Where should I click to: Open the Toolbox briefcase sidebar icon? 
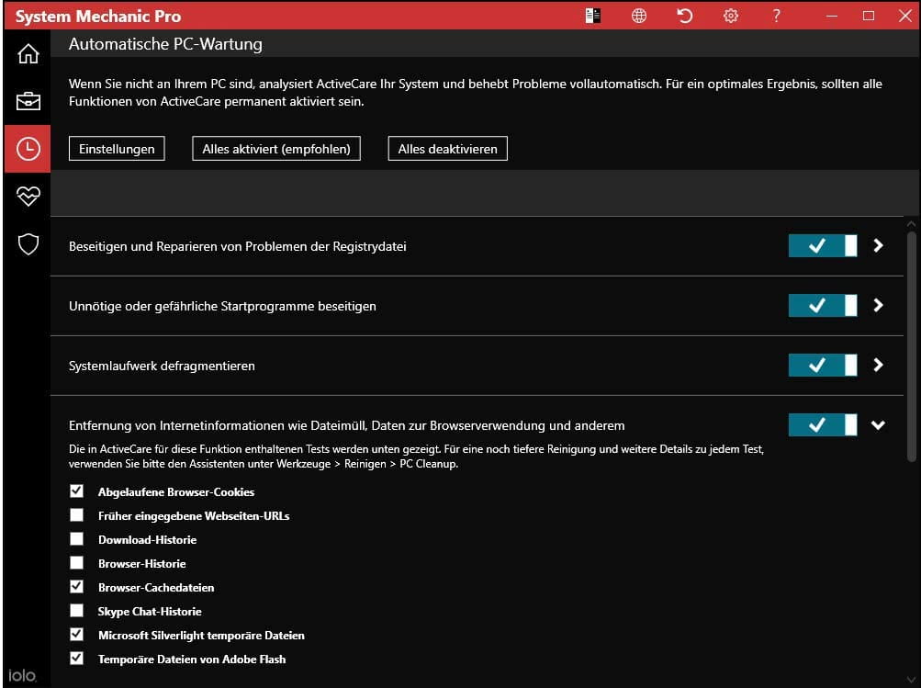click(x=28, y=101)
